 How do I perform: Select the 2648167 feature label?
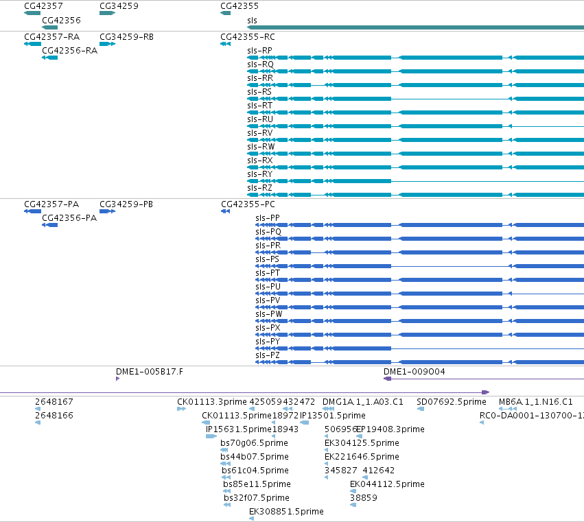54,402
